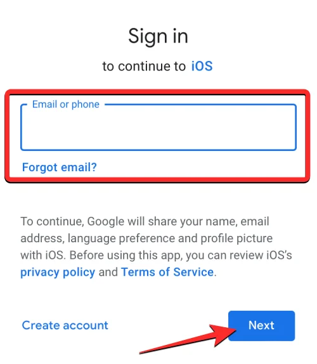Click the red arrow pointing at Next

pyautogui.click(x=188, y=339)
